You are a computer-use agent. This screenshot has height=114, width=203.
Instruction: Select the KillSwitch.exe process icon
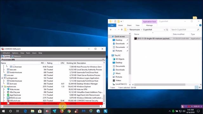8,101
